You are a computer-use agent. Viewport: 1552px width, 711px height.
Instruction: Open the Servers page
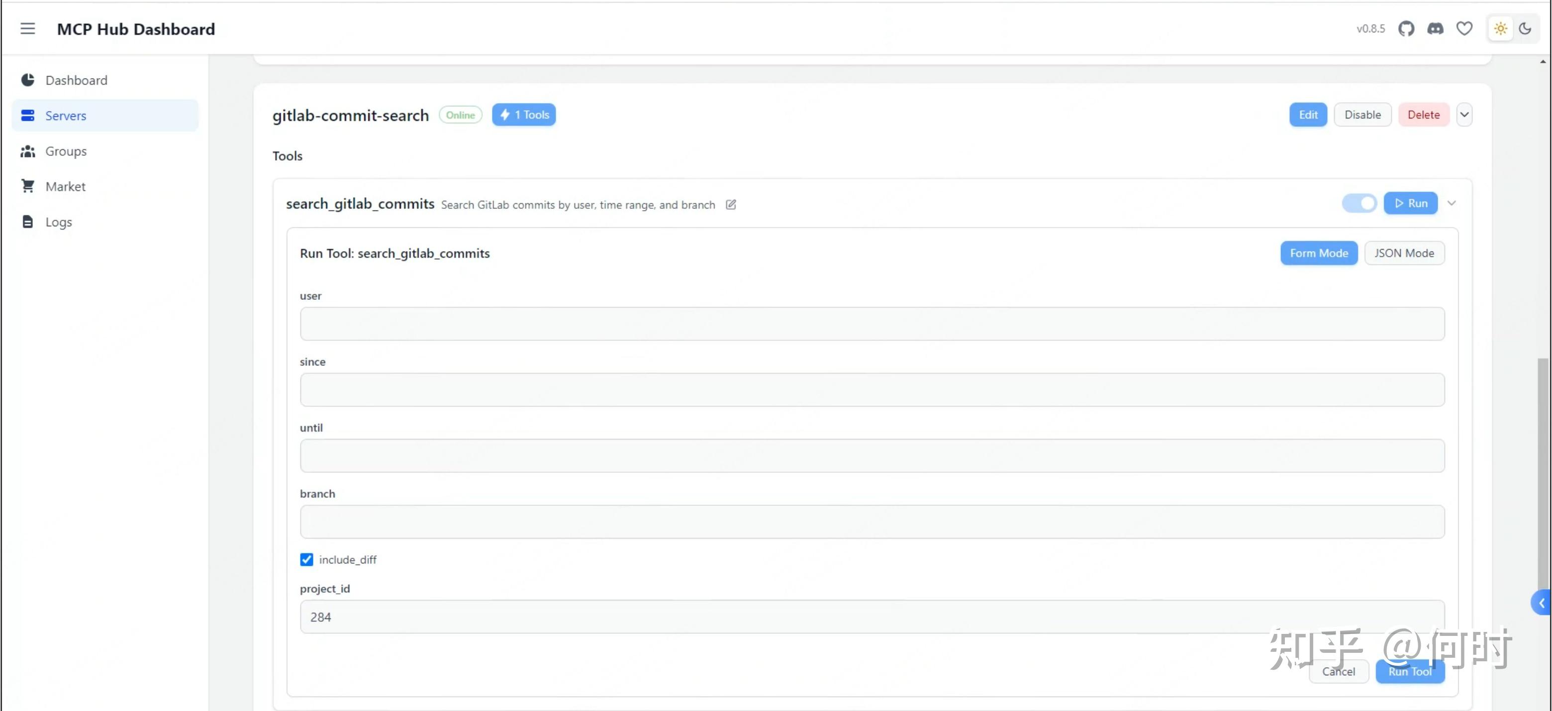[105, 115]
